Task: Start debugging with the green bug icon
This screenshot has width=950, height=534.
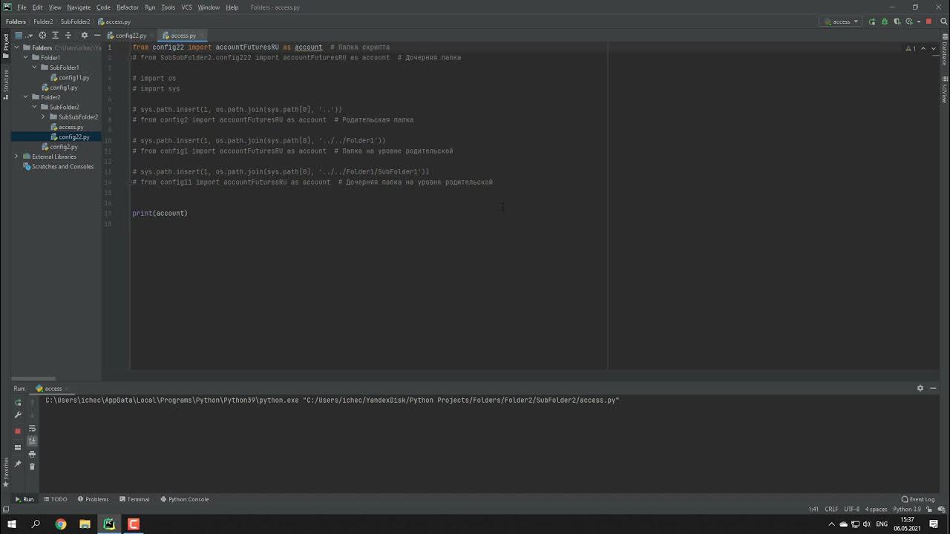Action: [x=885, y=22]
